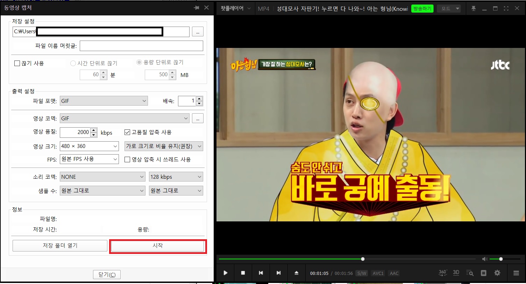Pin PotPlayer window on top
This screenshot has width=526, height=284.
[474, 8]
